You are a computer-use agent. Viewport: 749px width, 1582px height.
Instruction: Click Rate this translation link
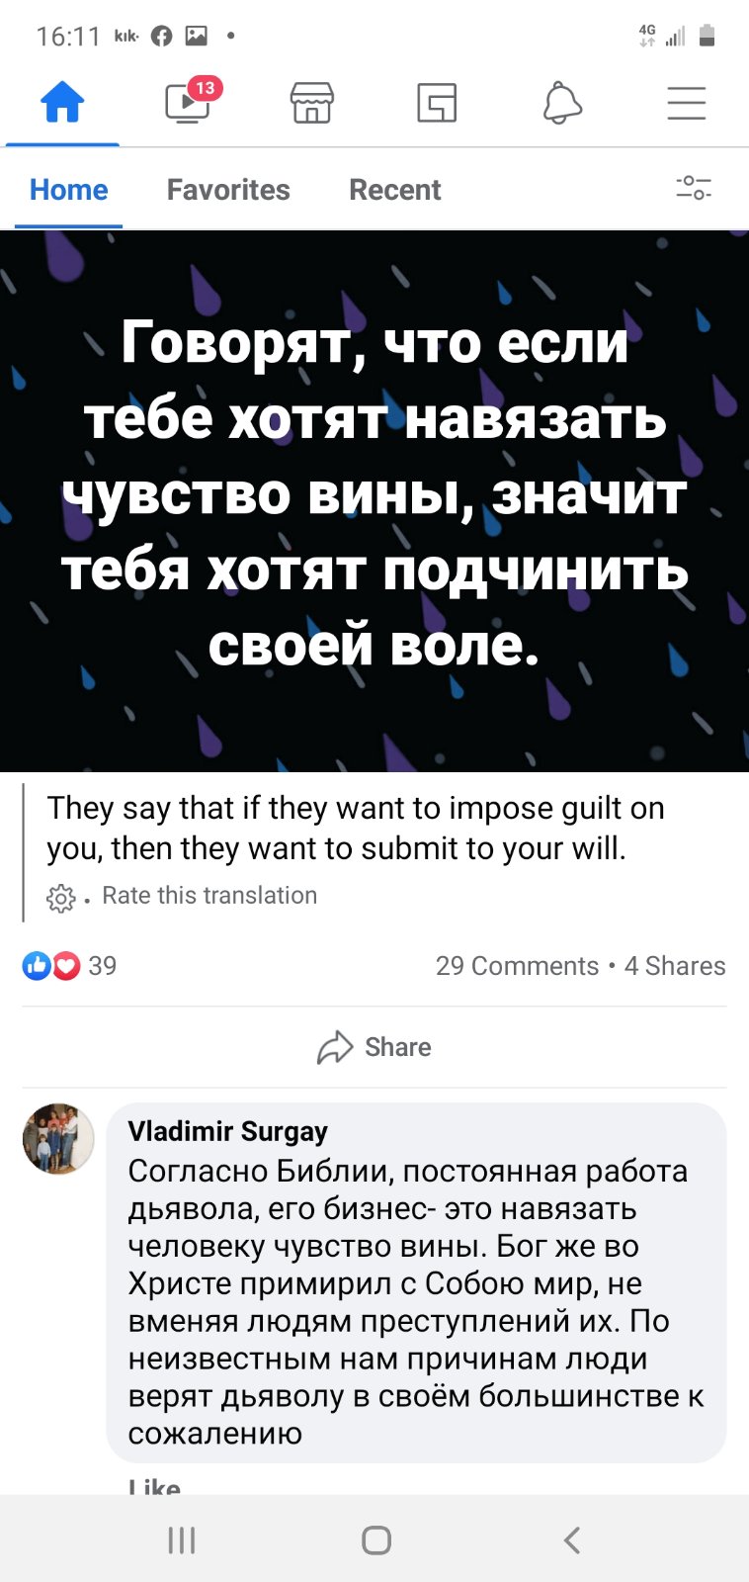[209, 895]
